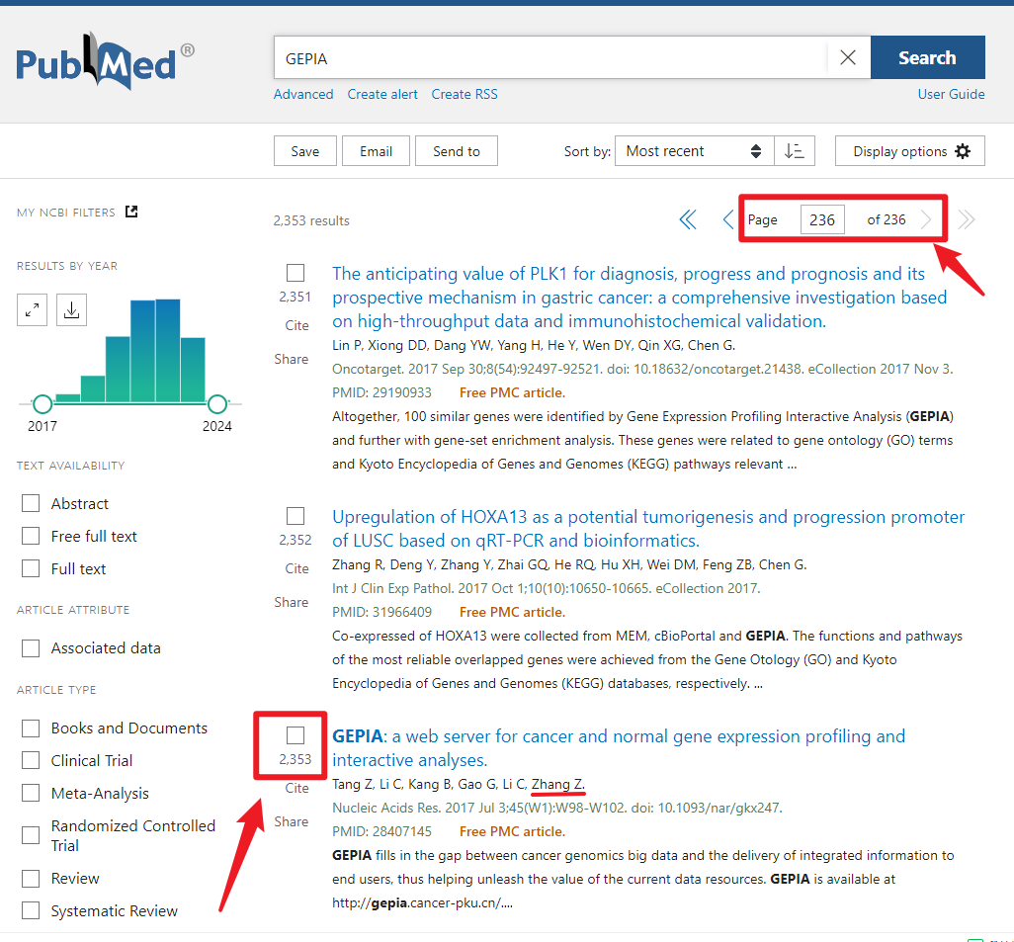
Task: Click PMID 31966409 text
Action: point(381,612)
